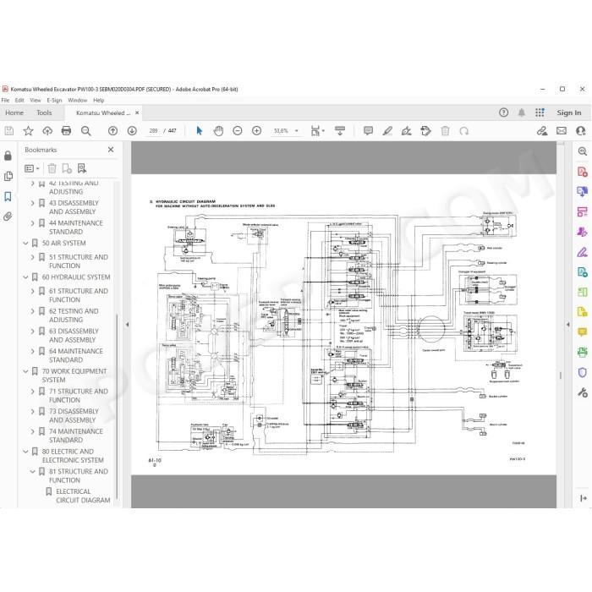Screen dimensions: 592x592
Task: Open ELECTRICAL CIRCUIT DIAGRAM bookmark
Action: tap(83, 496)
